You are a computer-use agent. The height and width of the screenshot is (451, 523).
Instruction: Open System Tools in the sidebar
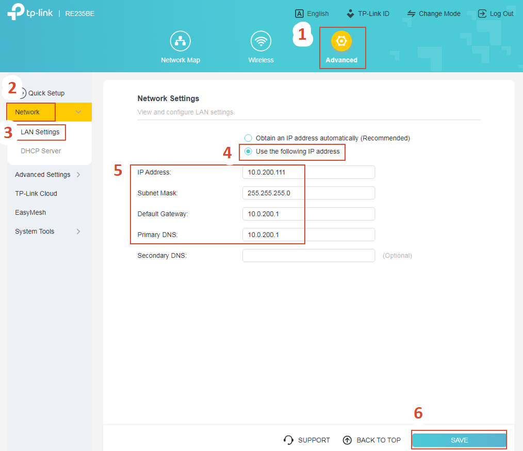35,231
